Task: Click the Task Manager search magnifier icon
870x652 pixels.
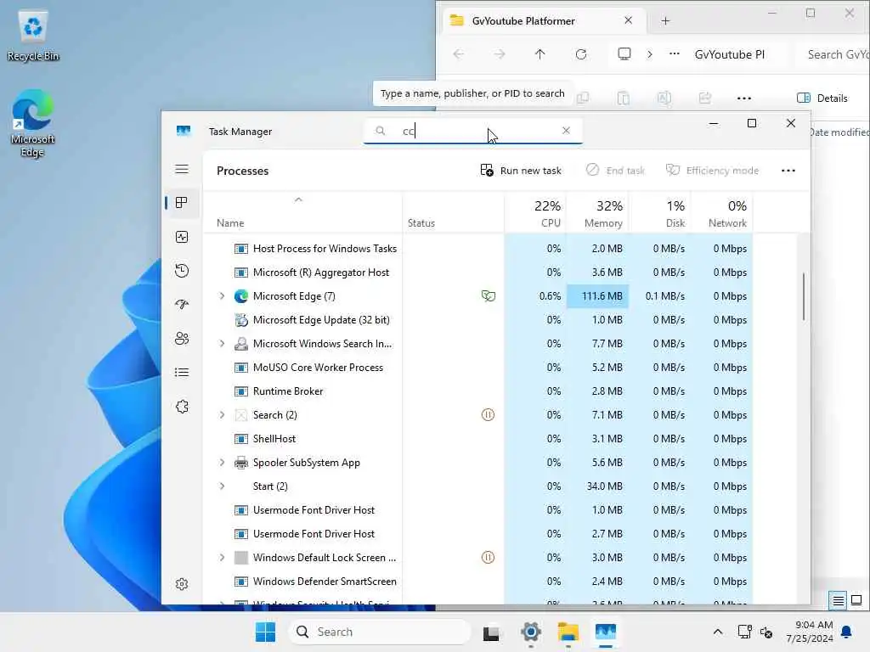Action: [x=380, y=131]
